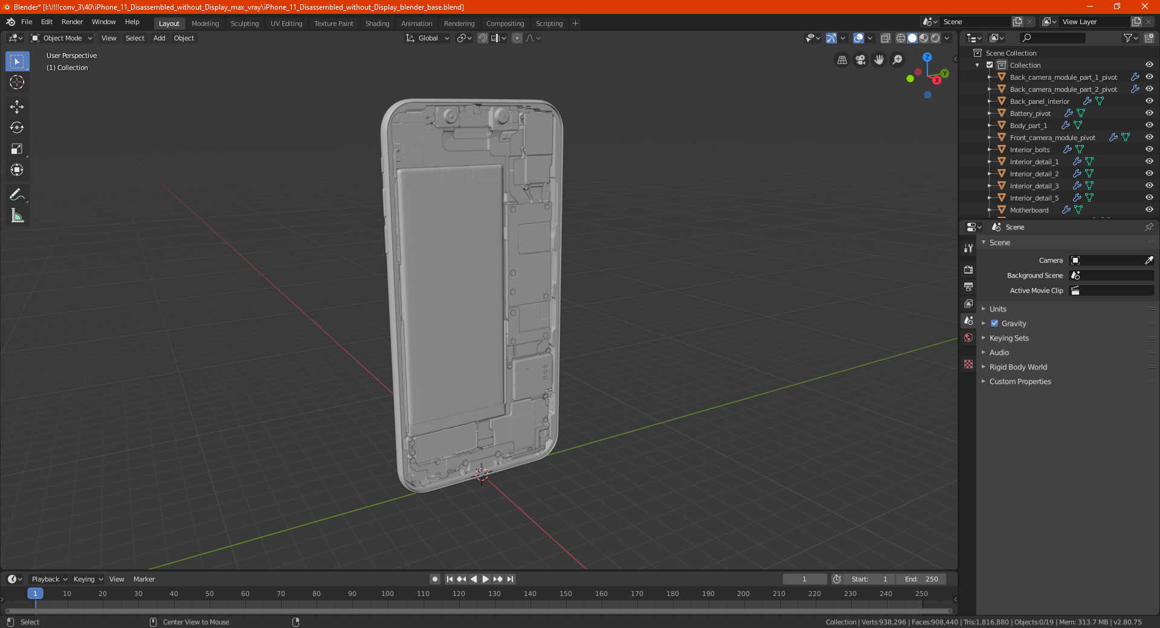The height and width of the screenshot is (628, 1160).
Task: Play the animation forward
Action: [x=486, y=579]
